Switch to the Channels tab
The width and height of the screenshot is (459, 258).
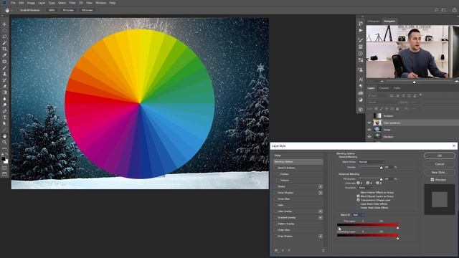pyautogui.click(x=384, y=88)
